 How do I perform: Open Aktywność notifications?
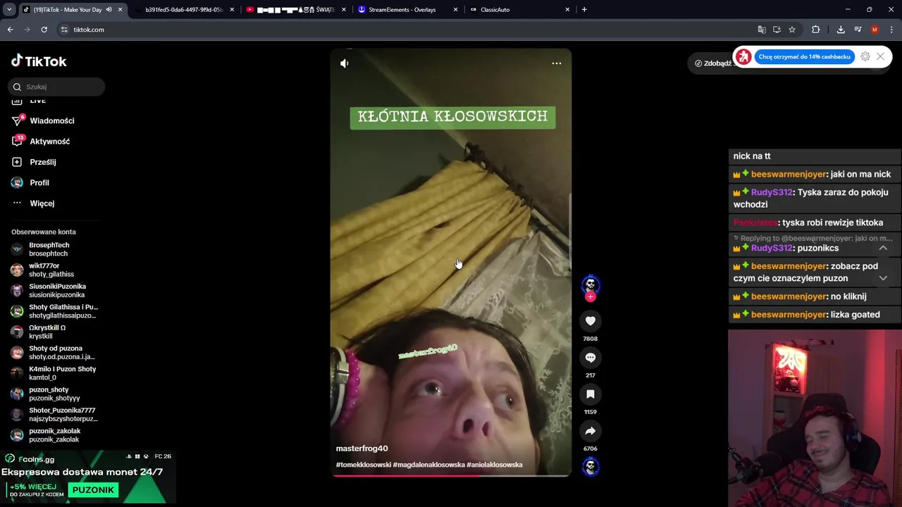point(50,142)
